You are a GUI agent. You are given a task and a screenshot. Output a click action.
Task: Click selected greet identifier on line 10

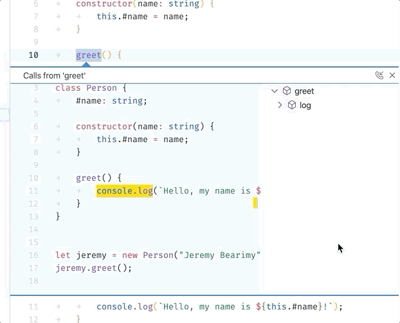(89, 55)
